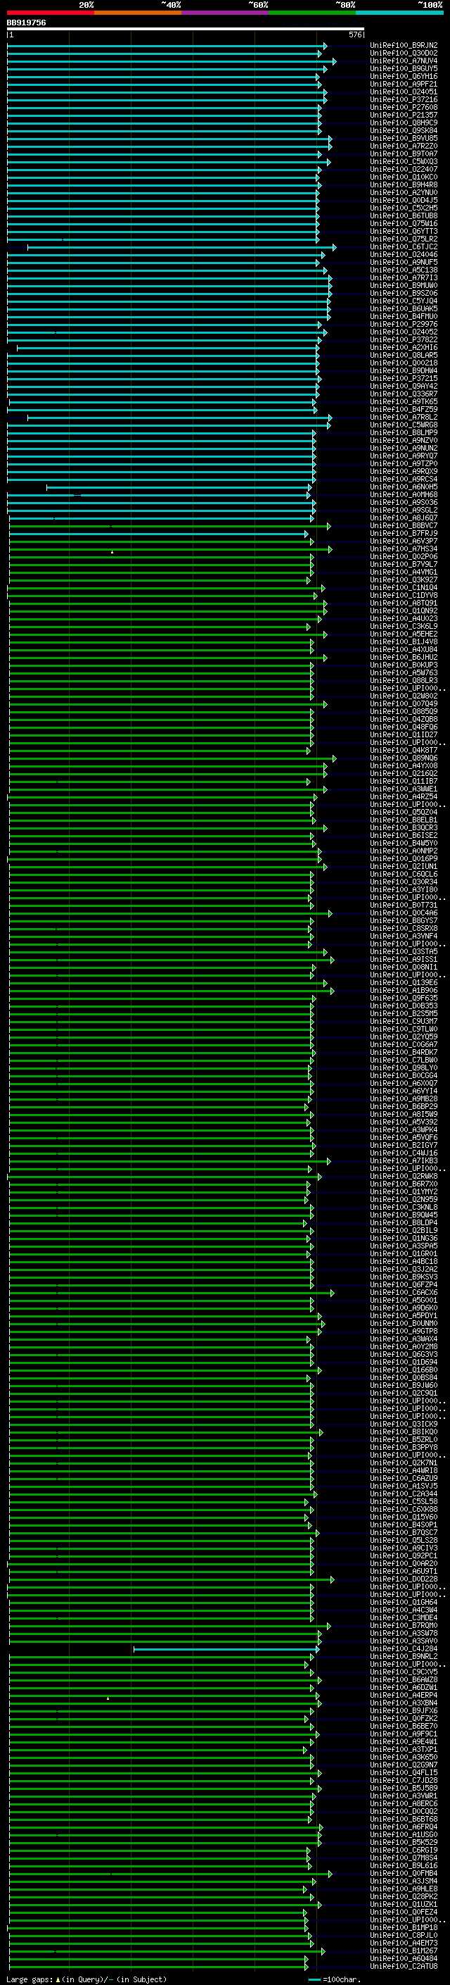This screenshot has width=450, height=1985.
Task: Select hit UniRef100_B9RJN2
Action: [x=404, y=46]
